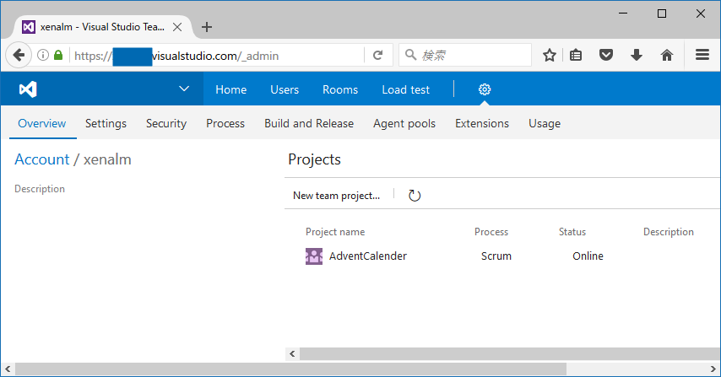
Task: Click the Firefox search input field
Action: pyautogui.click(x=465, y=55)
